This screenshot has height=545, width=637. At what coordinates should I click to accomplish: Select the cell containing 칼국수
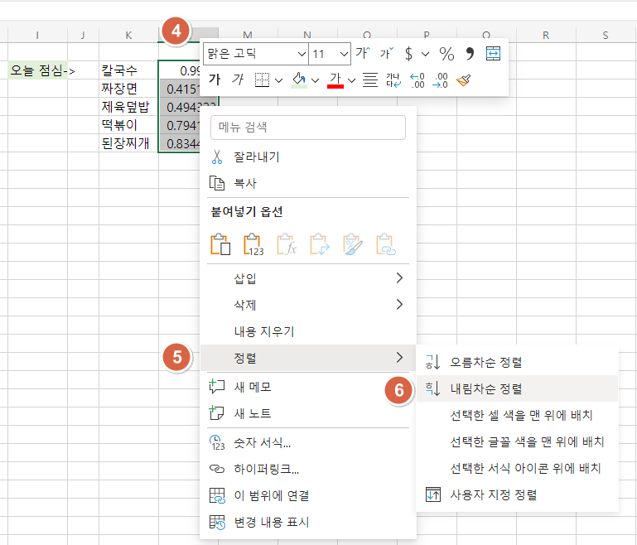click(128, 70)
